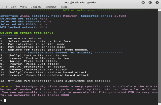Viewport: 161px width, 105px height.
Task: Click option 0 Return to main menu
Action: (23, 38)
